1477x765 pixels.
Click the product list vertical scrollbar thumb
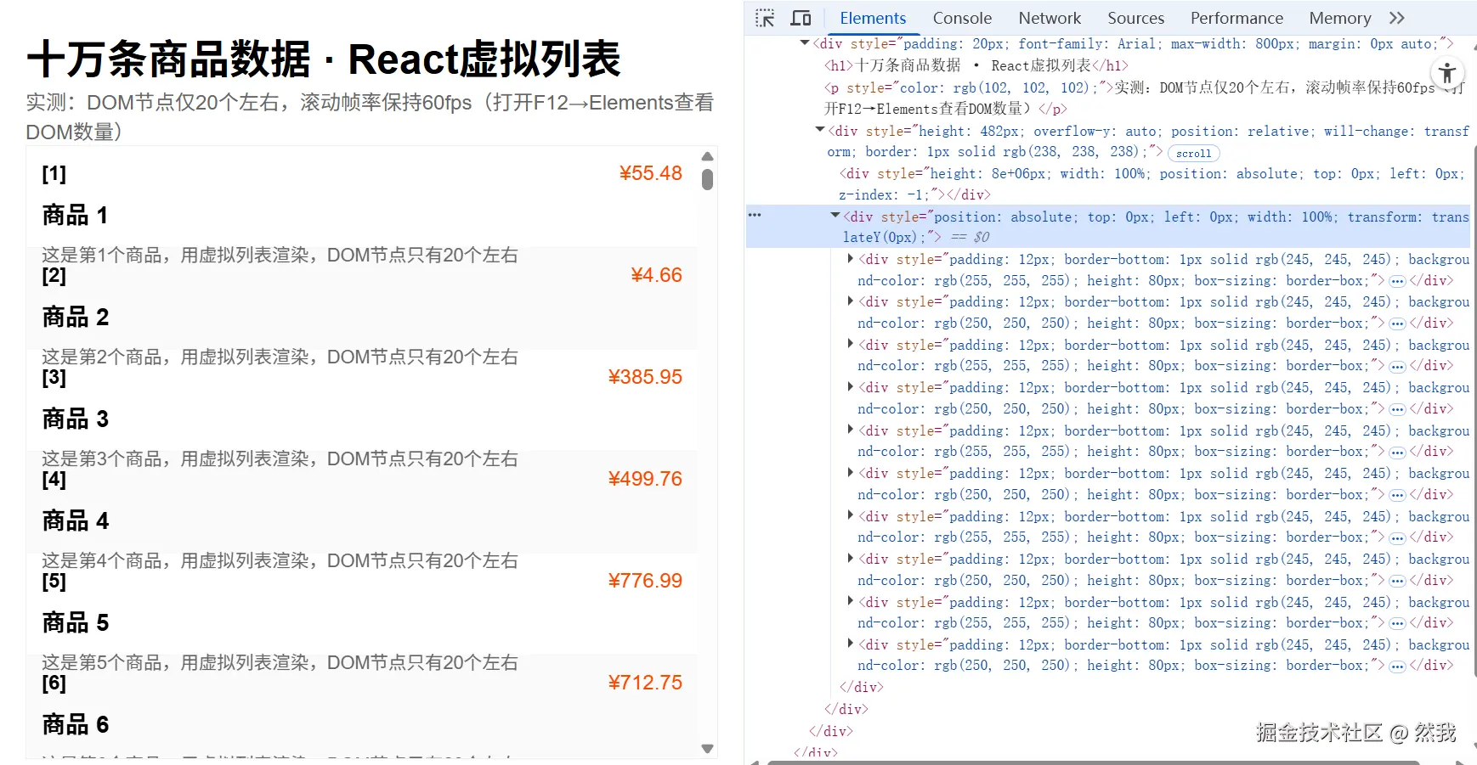707,179
